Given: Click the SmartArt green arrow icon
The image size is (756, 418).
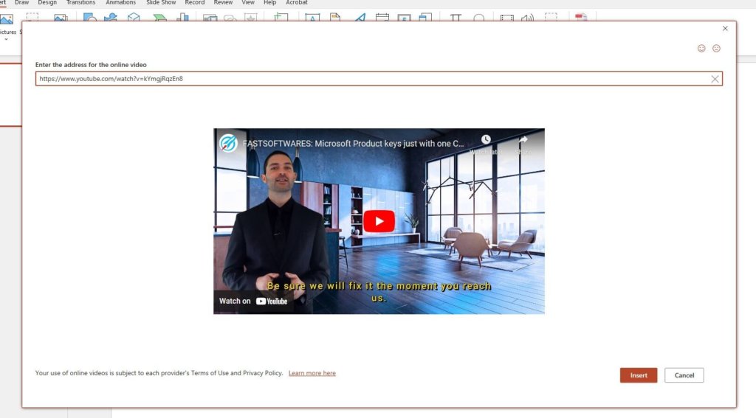Looking at the screenshot, I should (x=159, y=18).
